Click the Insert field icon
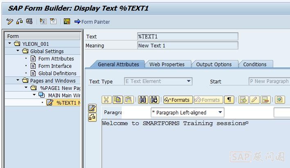Viewport: 290px width, 168px height. click(243, 100)
